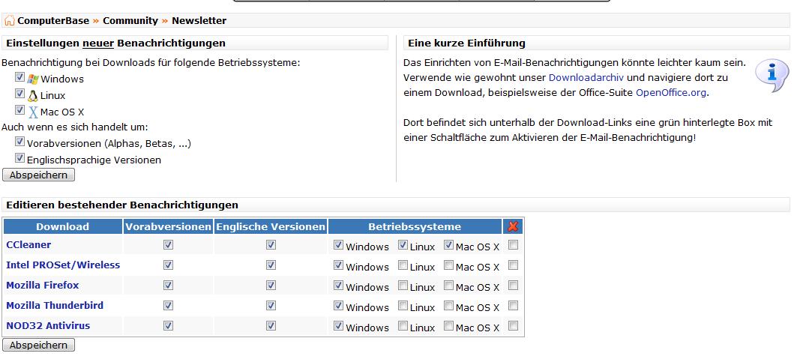
Task: Uncheck Linux notification checkbox in new settings
Action: pyautogui.click(x=19, y=93)
